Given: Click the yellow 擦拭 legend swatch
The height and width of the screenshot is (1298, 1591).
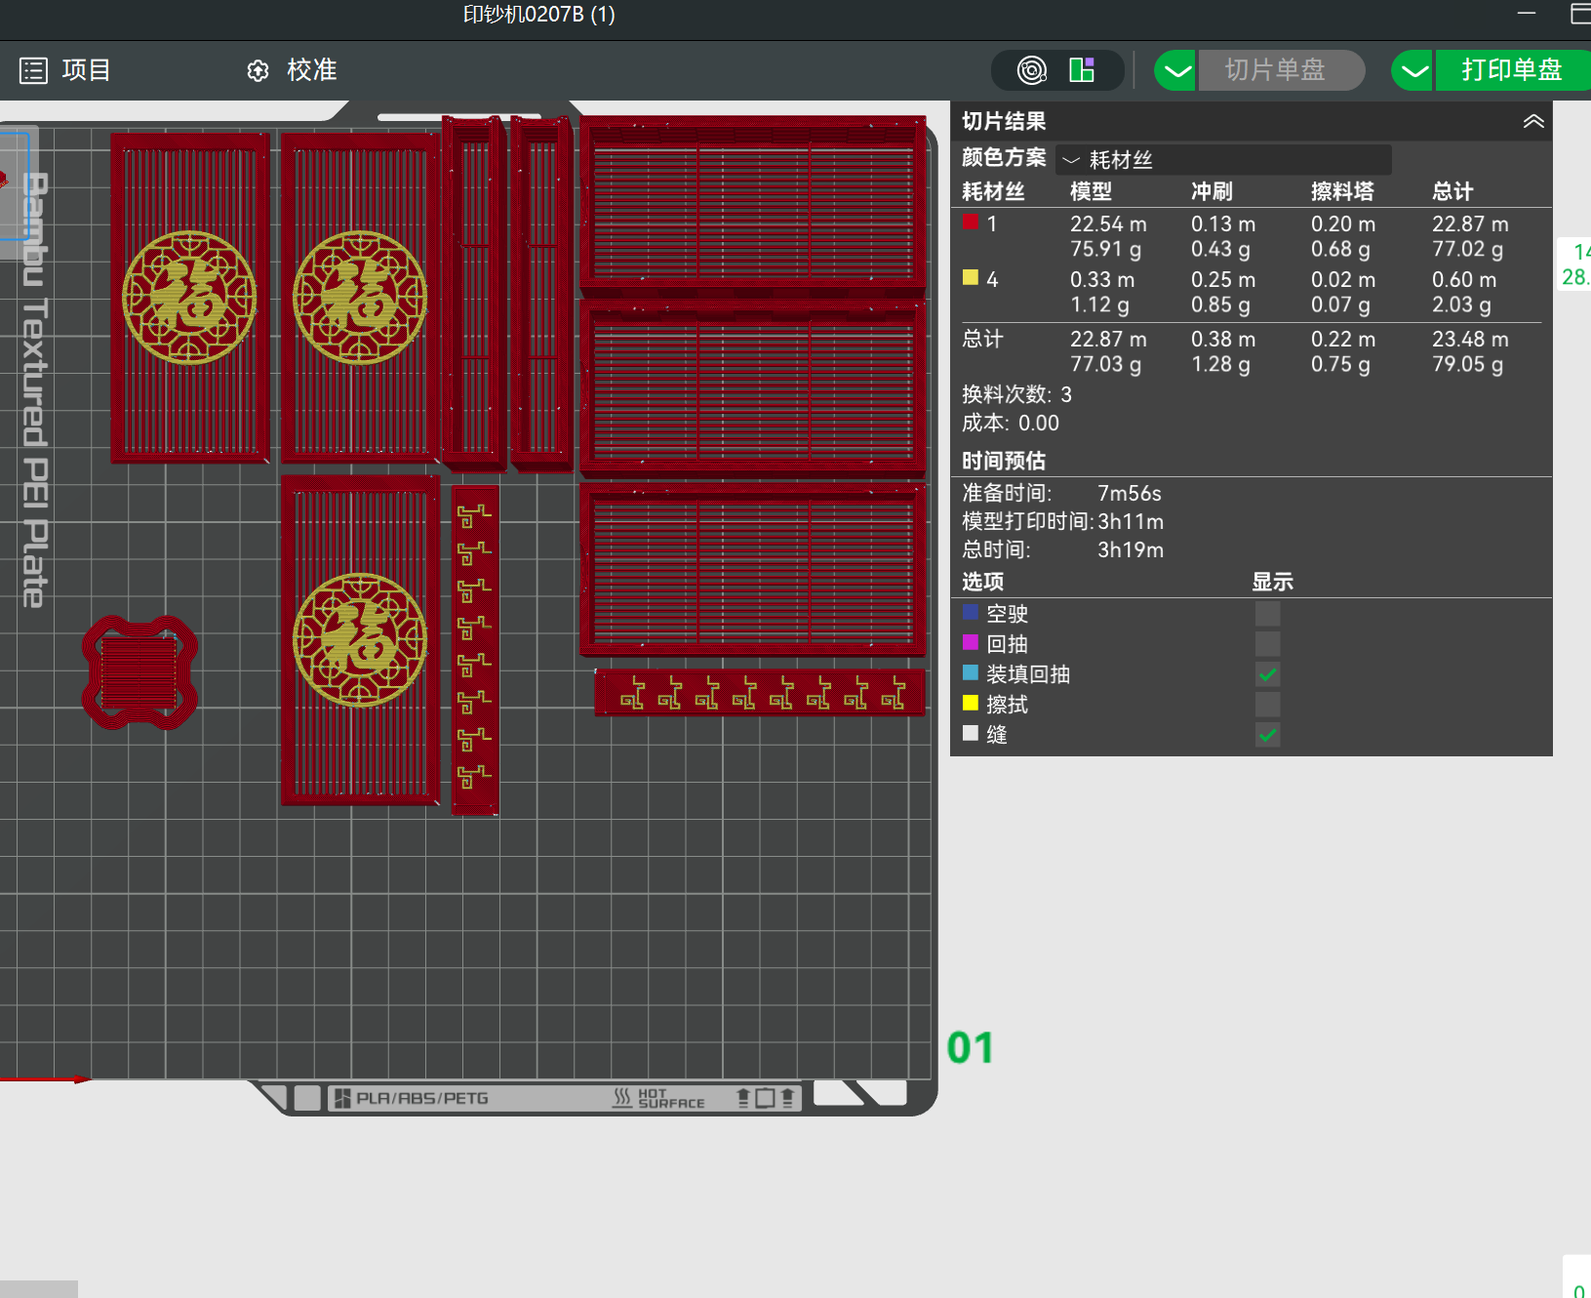Looking at the screenshot, I should tap(971, 703).
